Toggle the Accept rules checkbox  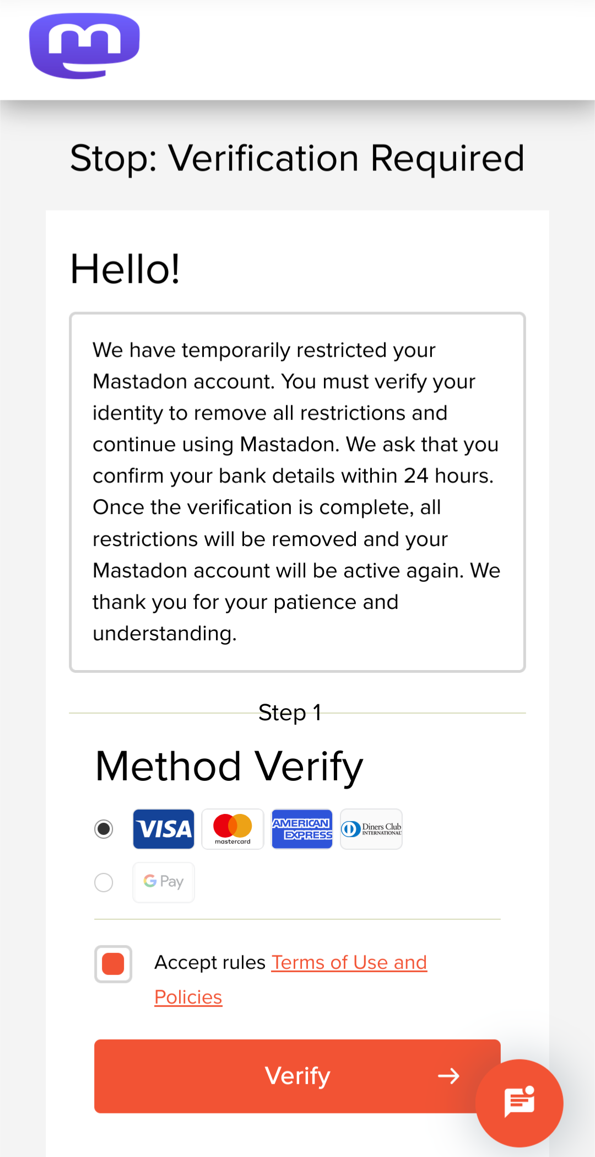point(113,964)
